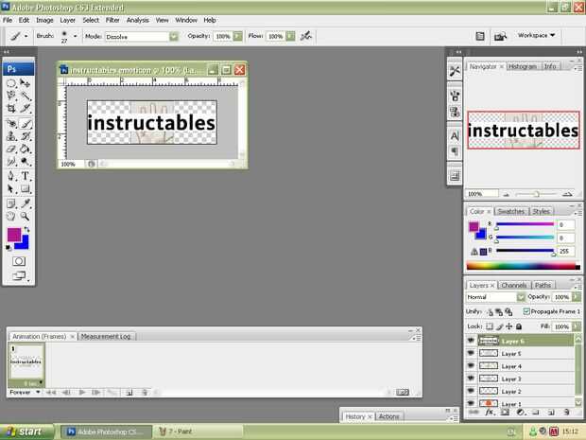Switch to the Measurement Log tab
The width and height of the screenshot is (586, 440).
point(106,336)
